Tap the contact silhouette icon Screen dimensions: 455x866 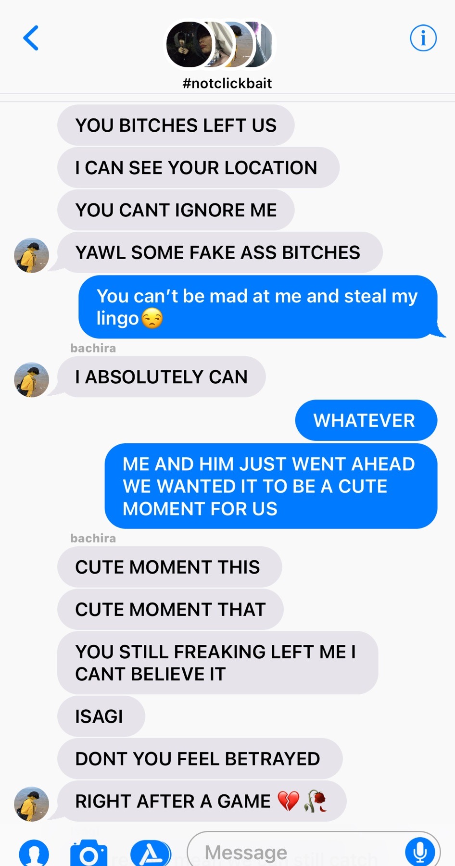coord(34,853)
